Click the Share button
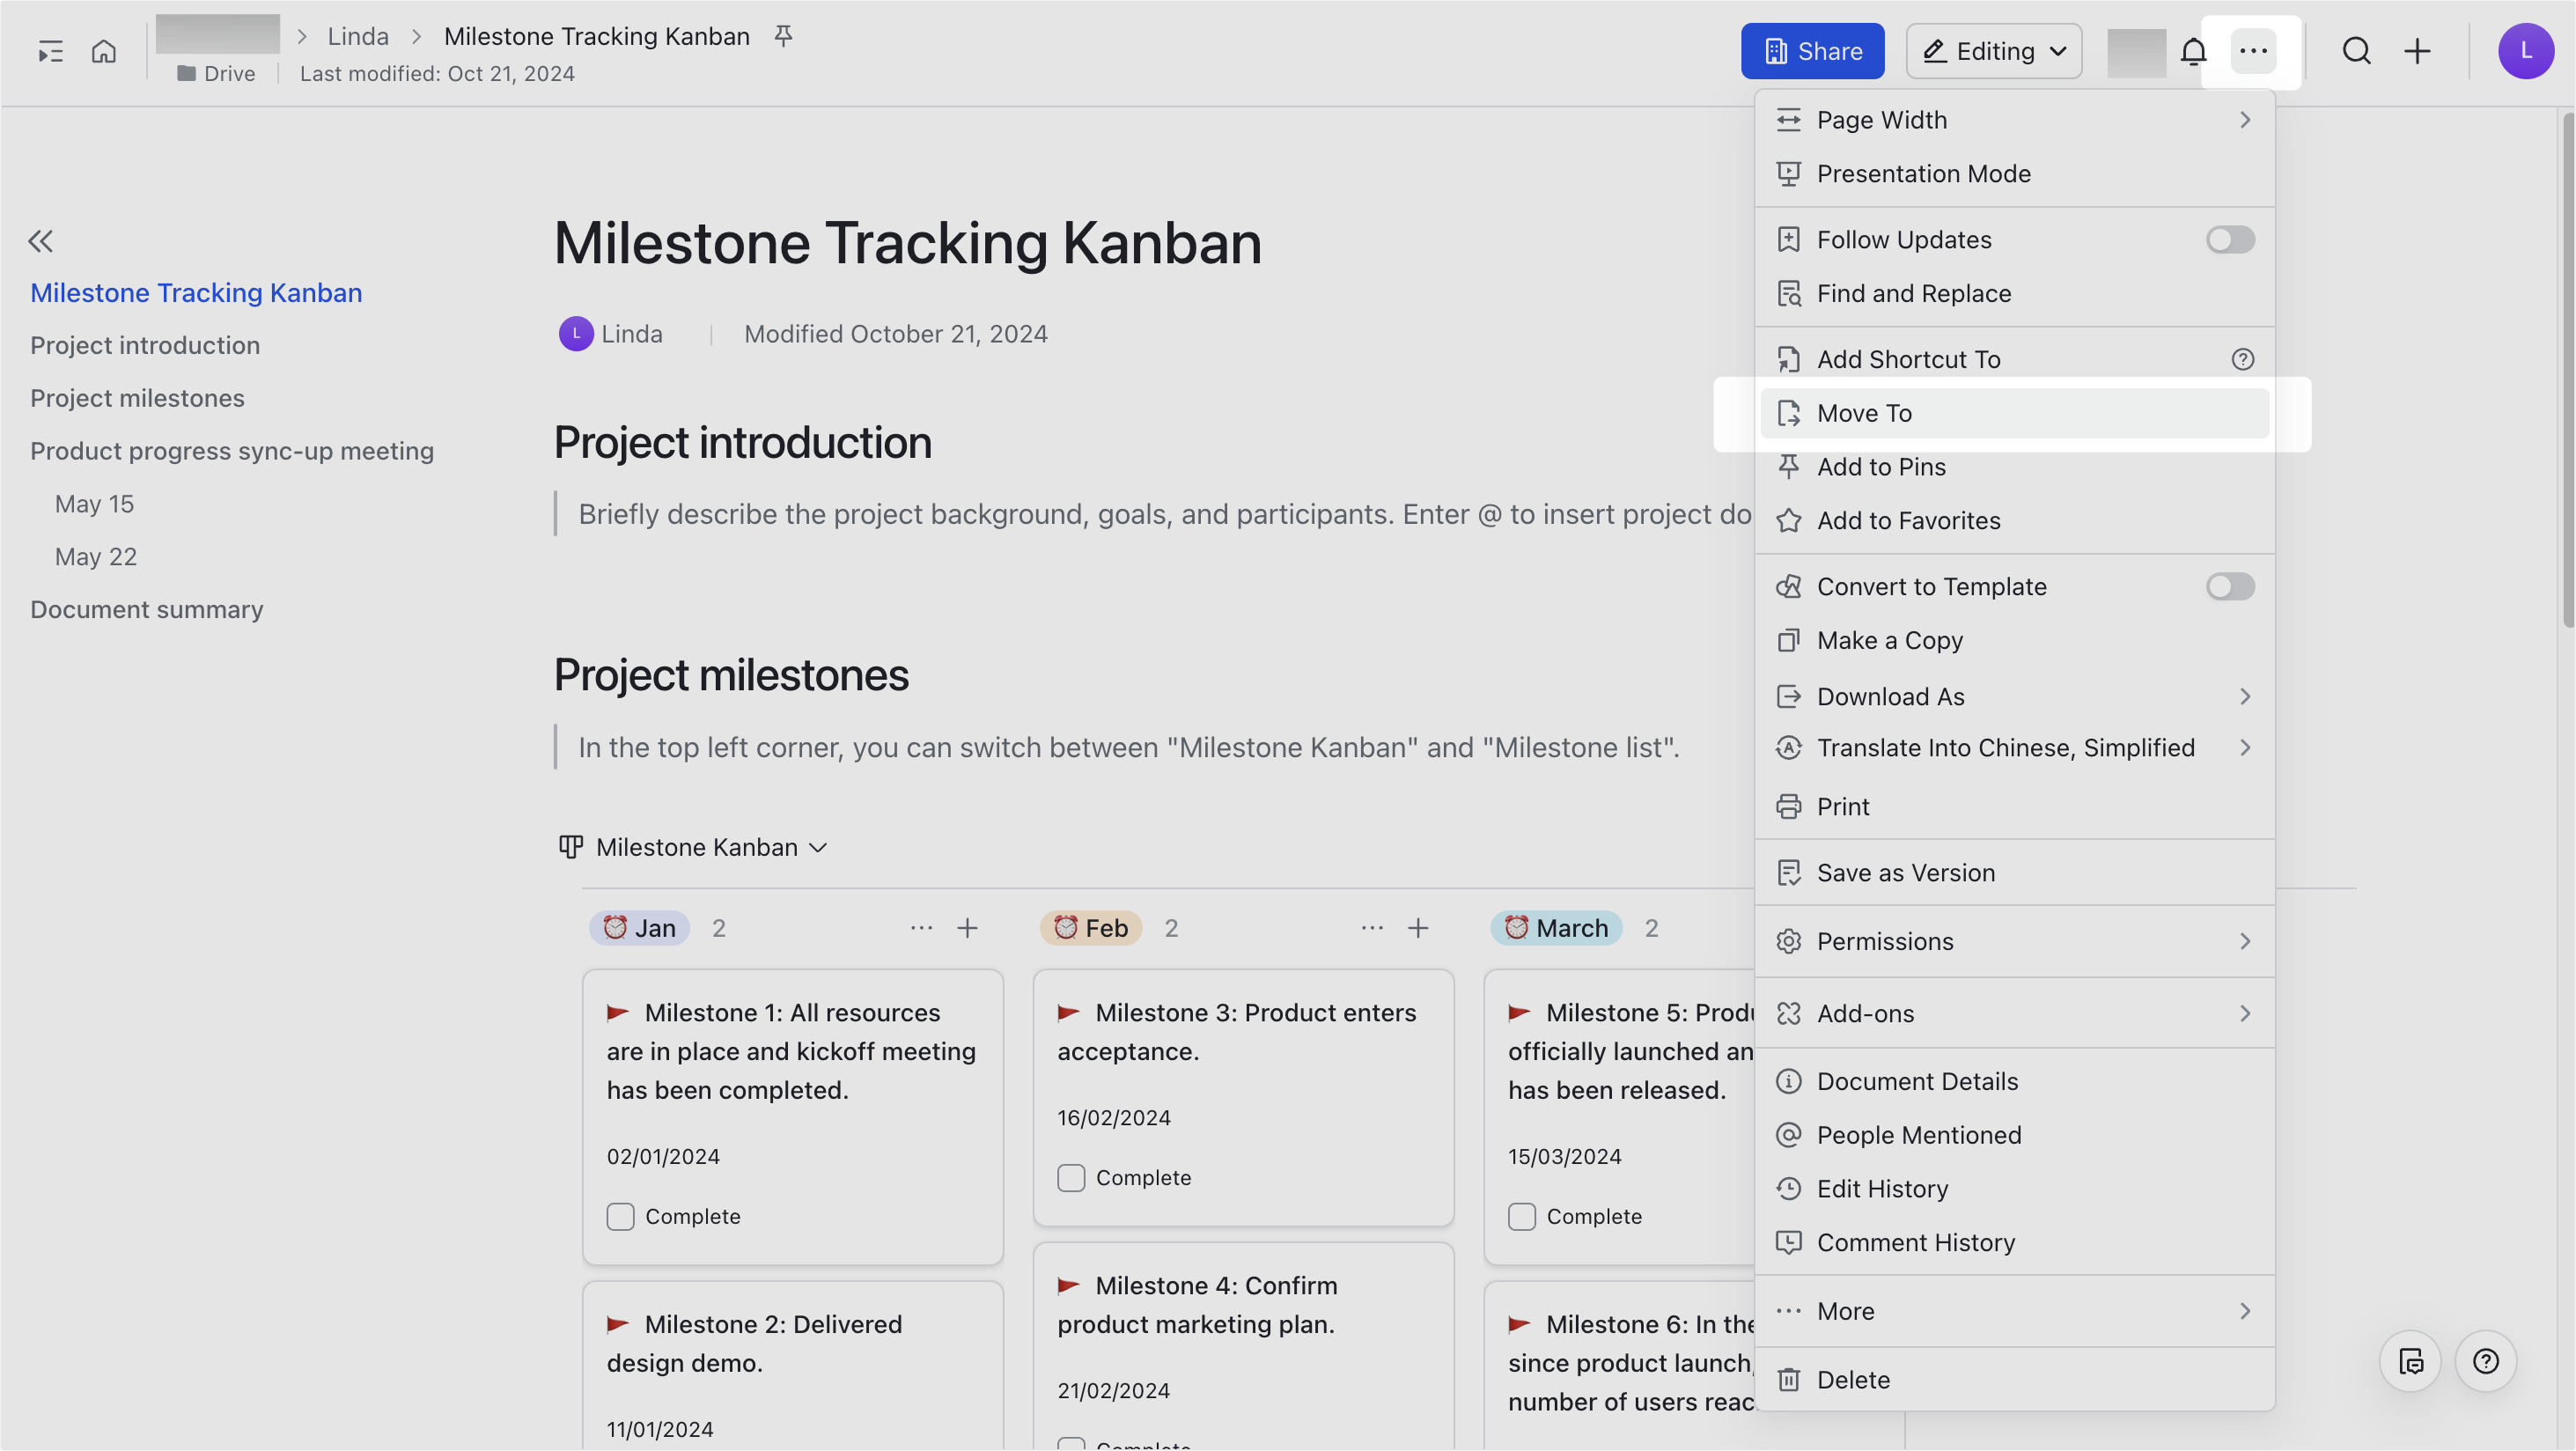This screenshot has width=2576, height=1451. coord(1812,51)
